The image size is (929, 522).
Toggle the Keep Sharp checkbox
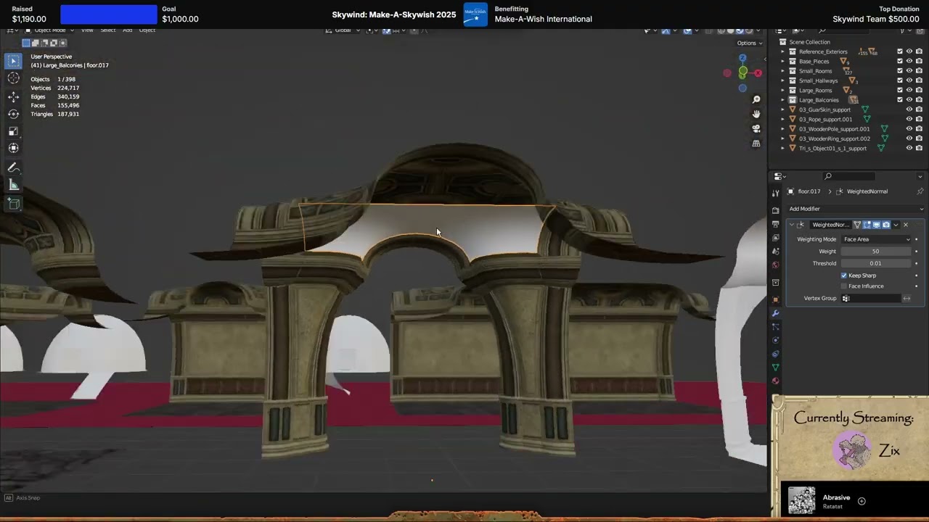pyautogui.click(x=844, y=275)
